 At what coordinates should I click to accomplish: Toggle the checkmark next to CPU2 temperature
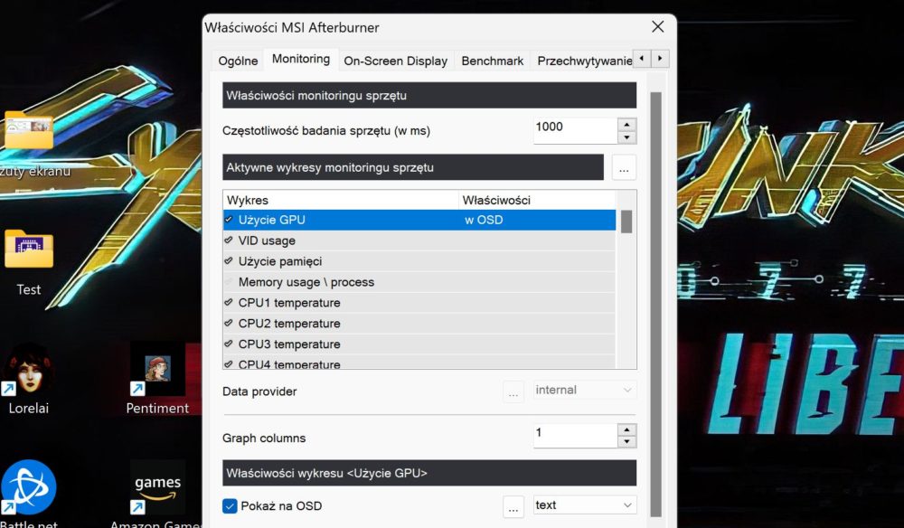(x=229, y=324)
